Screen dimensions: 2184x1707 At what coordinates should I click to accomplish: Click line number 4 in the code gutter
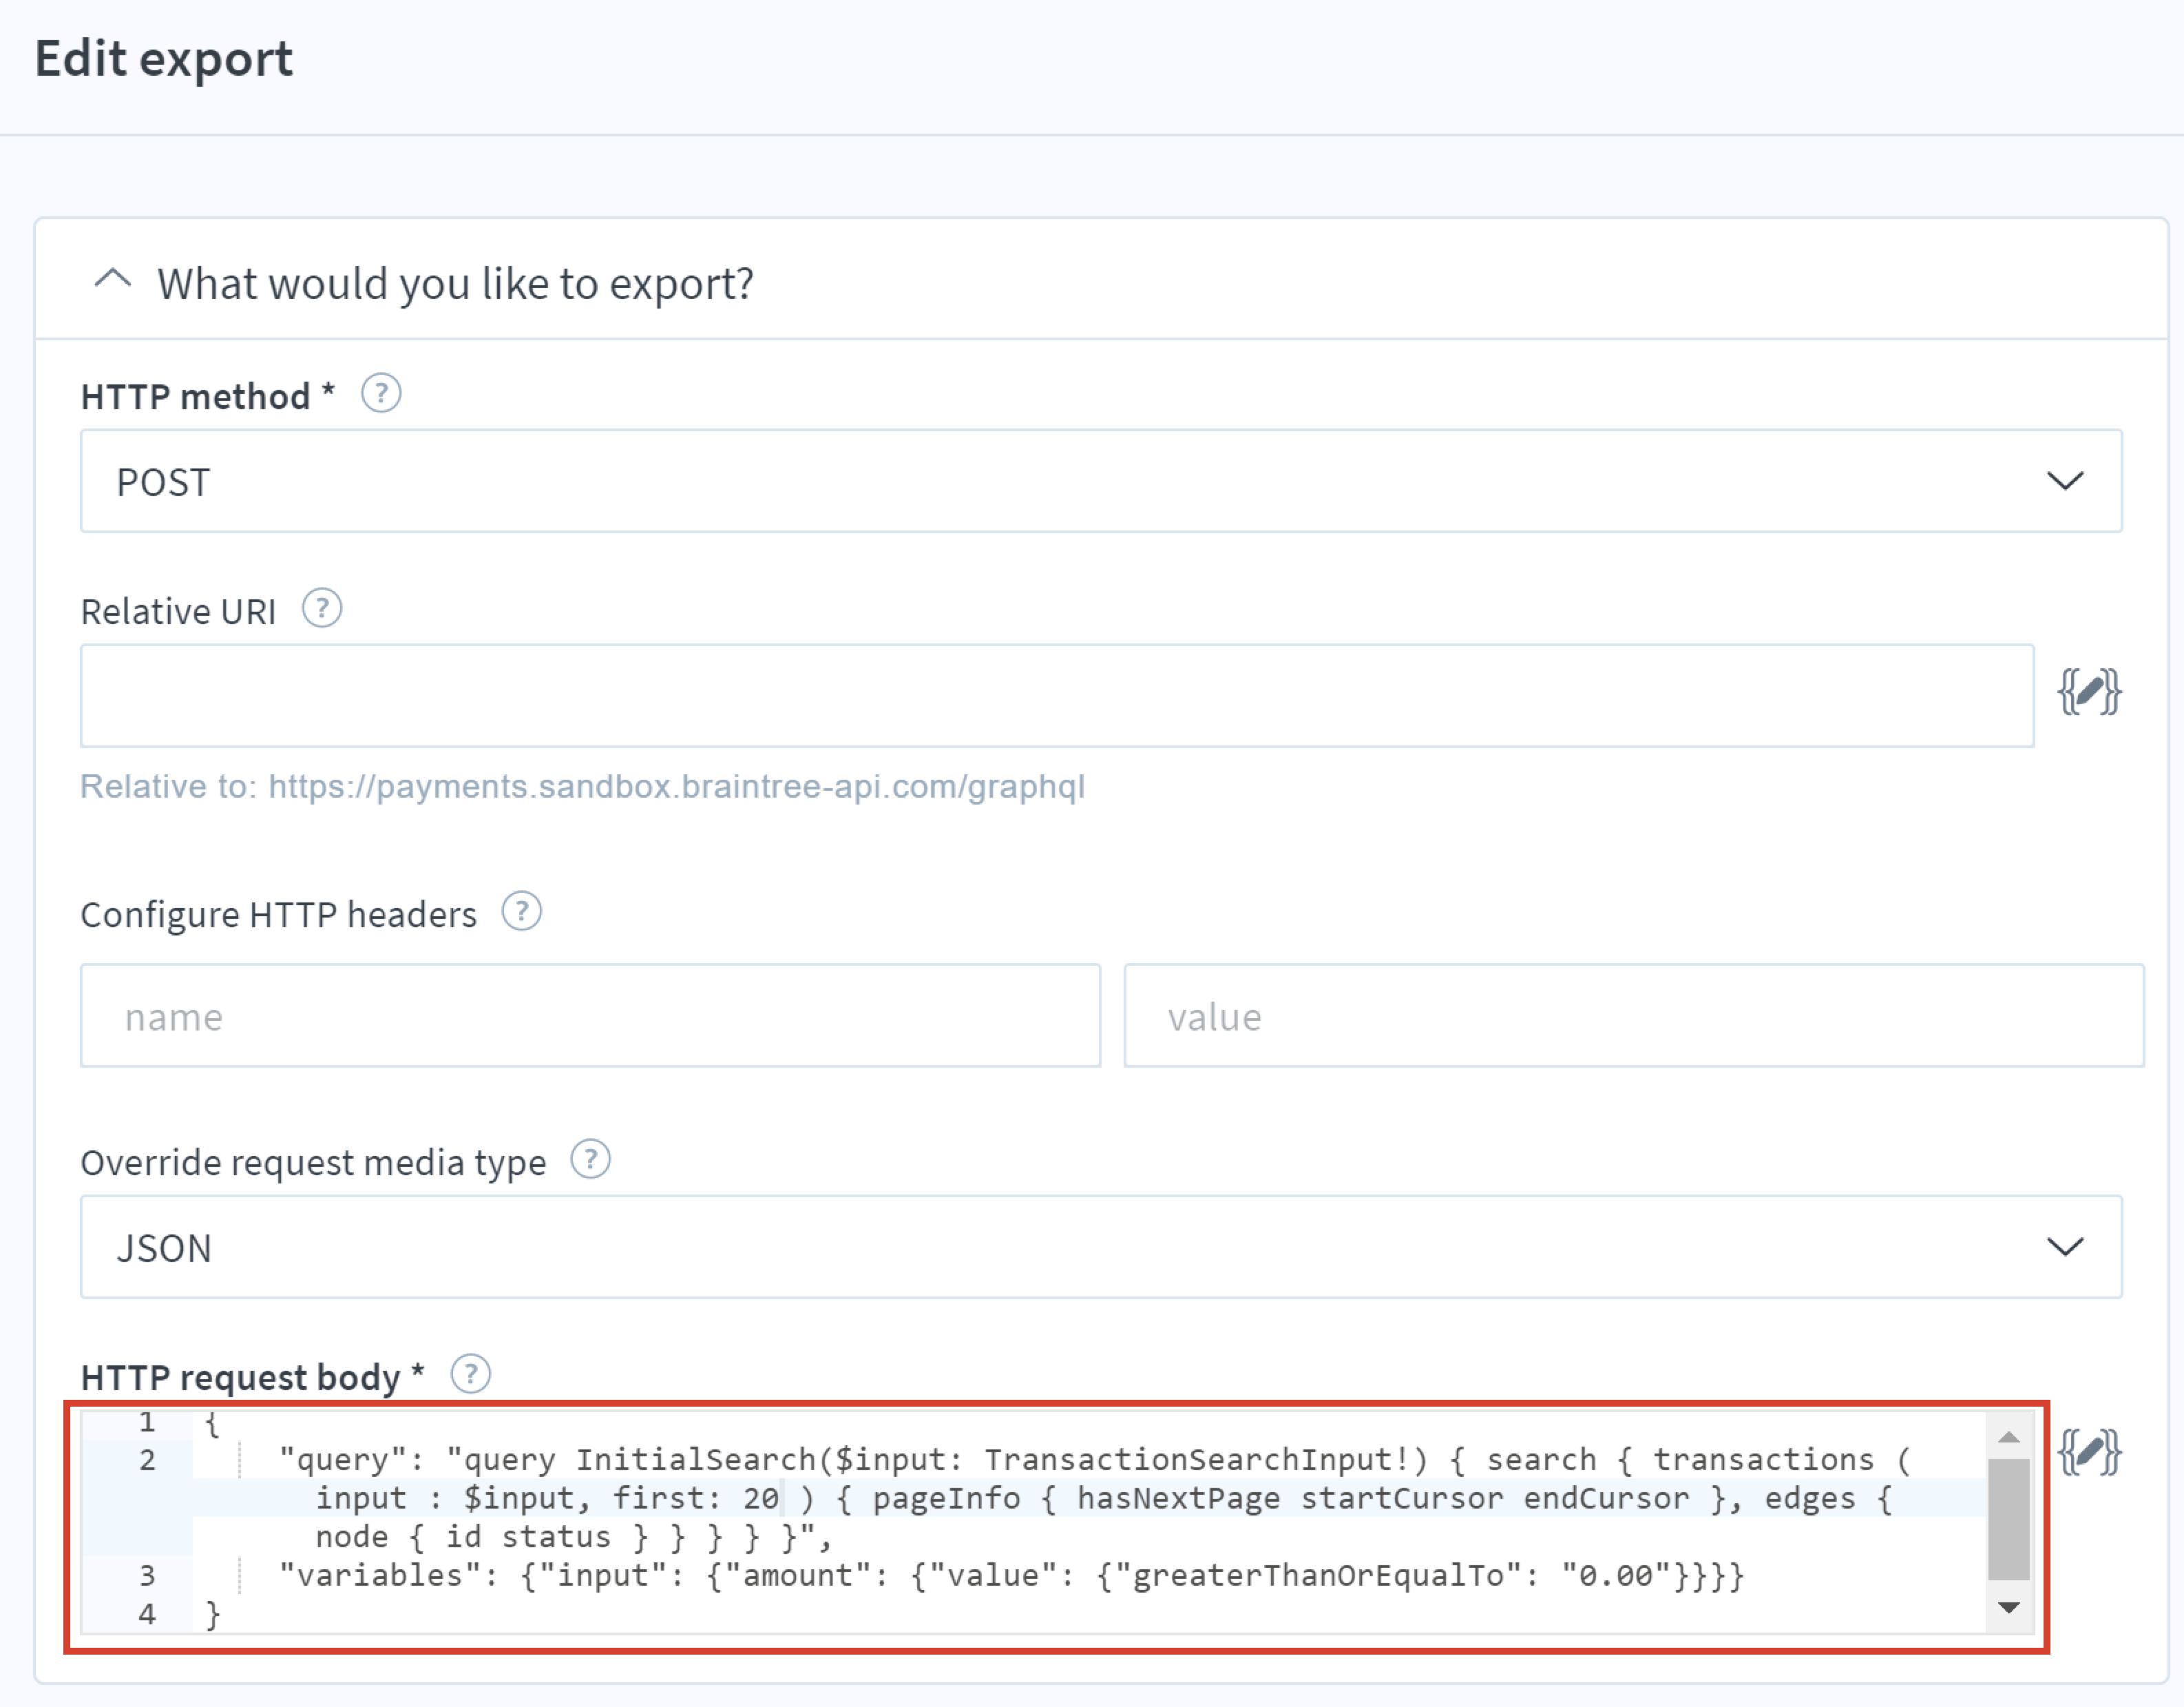click(147, 1614)
